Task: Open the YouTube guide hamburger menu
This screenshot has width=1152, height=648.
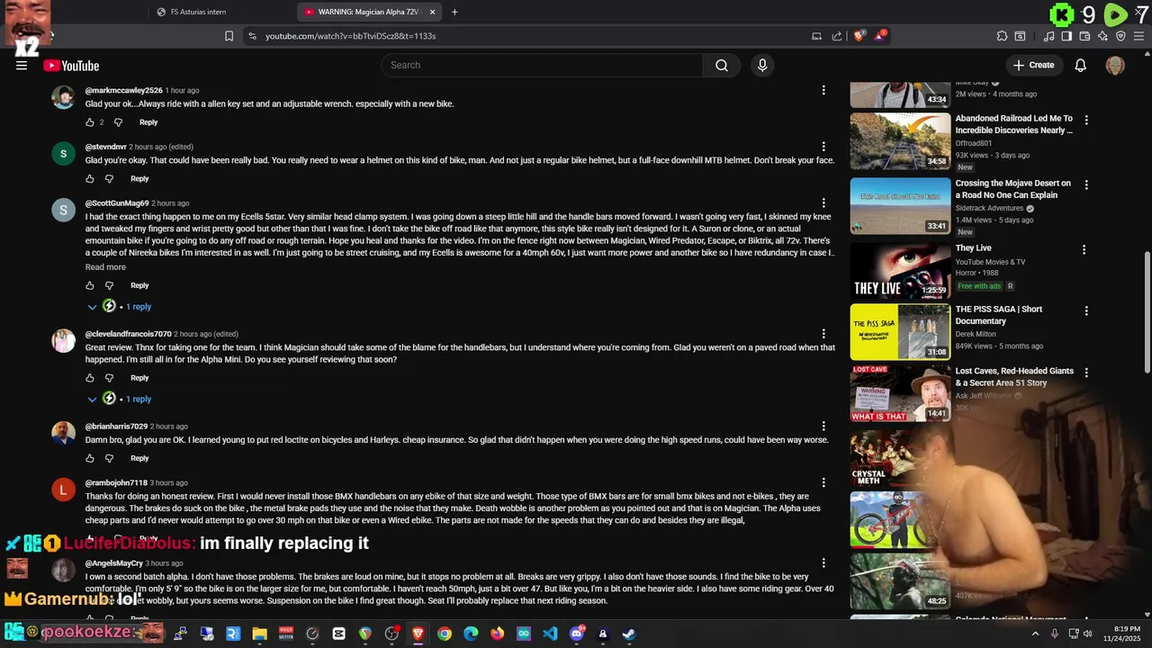Action: (22, 65)
